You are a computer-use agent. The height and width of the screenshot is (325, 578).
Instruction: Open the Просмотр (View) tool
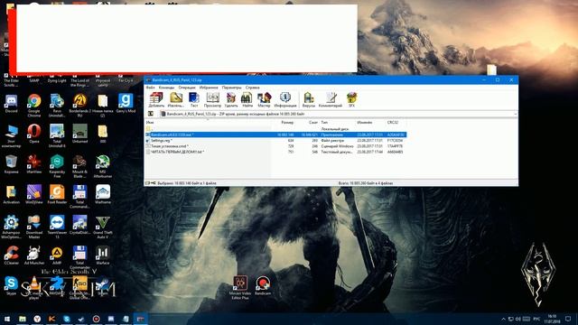pyautogui.click(x=212, y=99)
